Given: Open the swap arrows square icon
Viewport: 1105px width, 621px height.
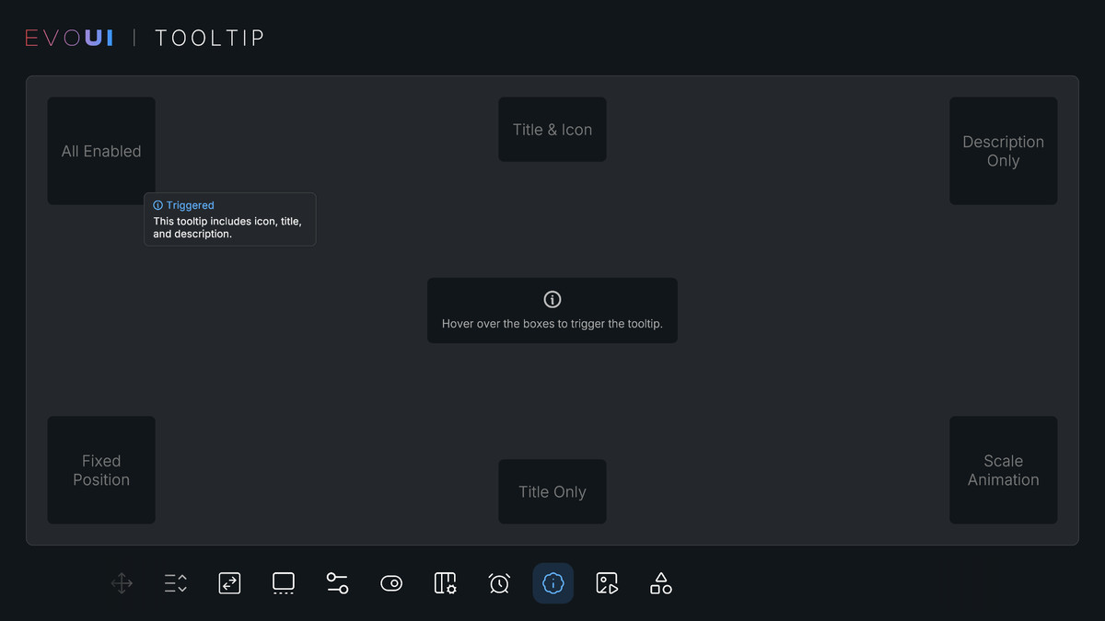Looking at the screenshot, I should point(229,583).
